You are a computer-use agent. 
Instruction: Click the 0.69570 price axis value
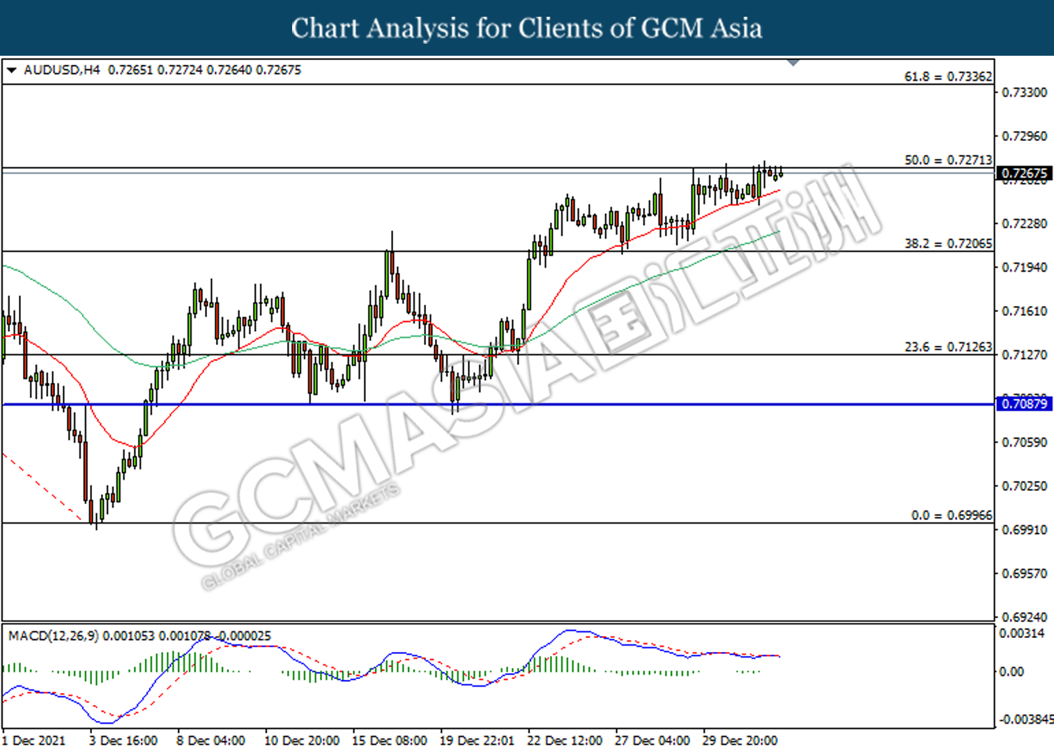pos(1024,574)
